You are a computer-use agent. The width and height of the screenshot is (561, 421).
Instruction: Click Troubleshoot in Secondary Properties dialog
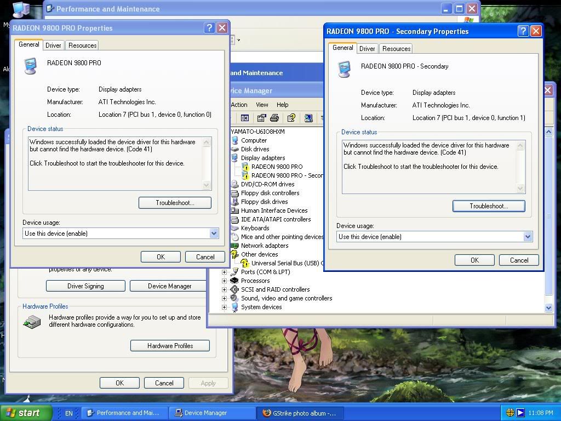point(489,206)
